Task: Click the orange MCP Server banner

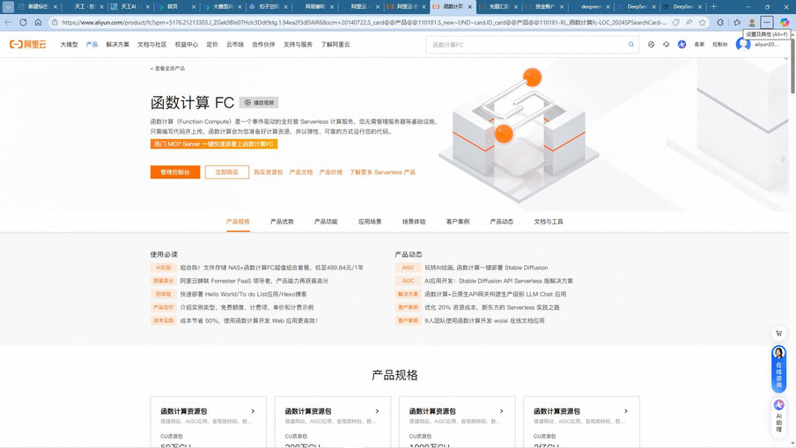Action: click(214, 144)
